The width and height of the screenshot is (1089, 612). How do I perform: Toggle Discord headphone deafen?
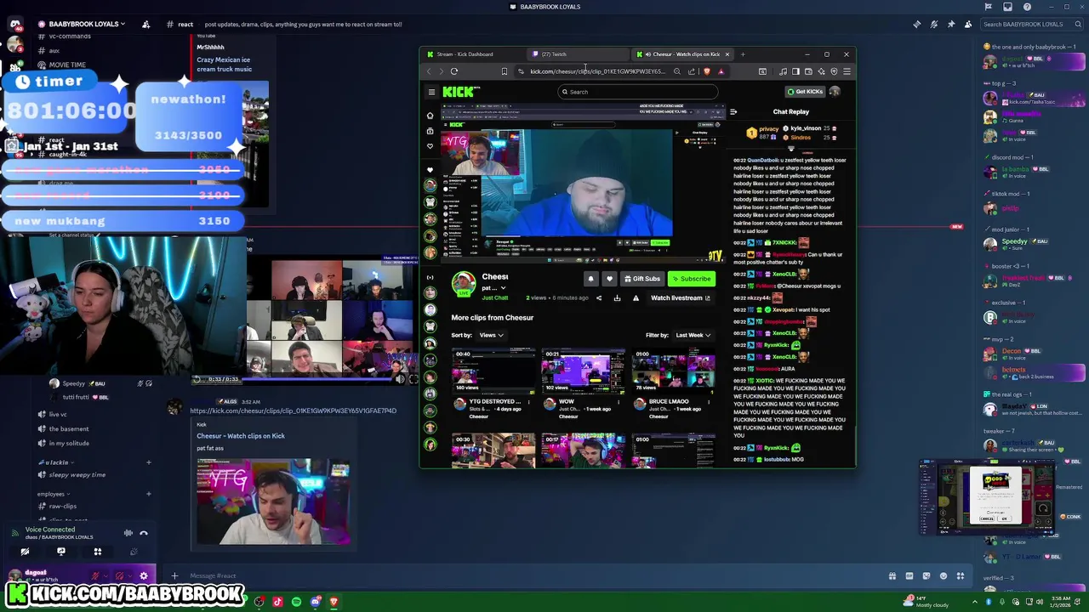120,575
